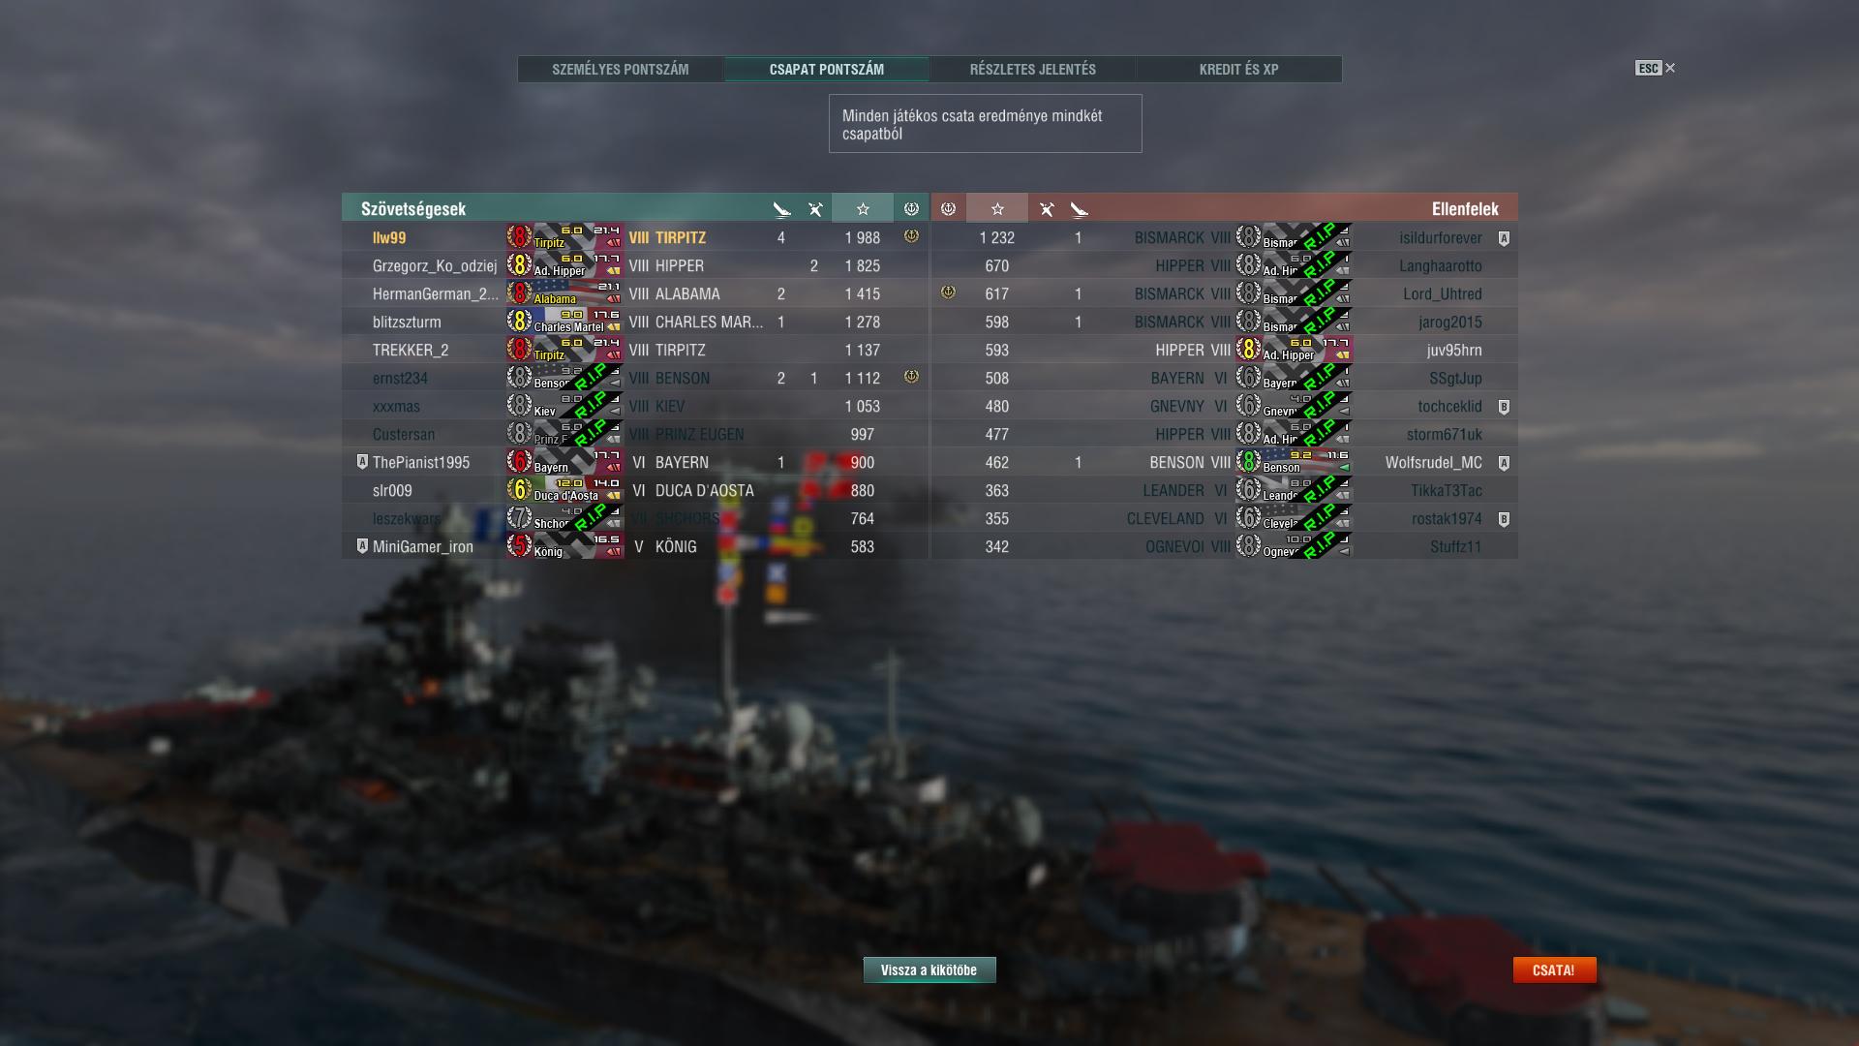Click clan badge next to isildurforever
The width and height of the screenshot is (1859, 1046).
pos(1504,238)
